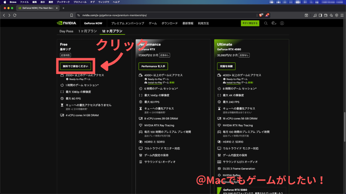
Task: Switch to the Day Pass tab
Action: click(66, 31)
